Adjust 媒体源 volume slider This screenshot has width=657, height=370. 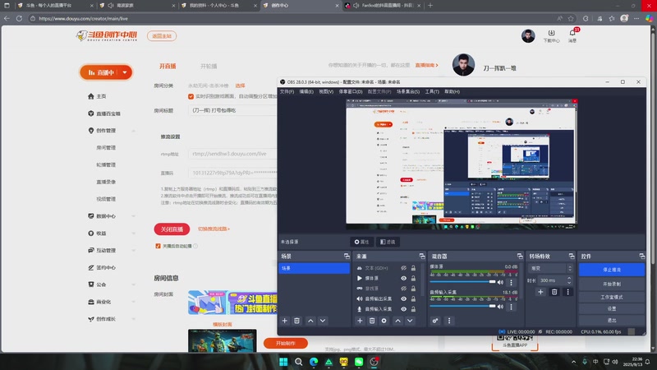[463, 282]
